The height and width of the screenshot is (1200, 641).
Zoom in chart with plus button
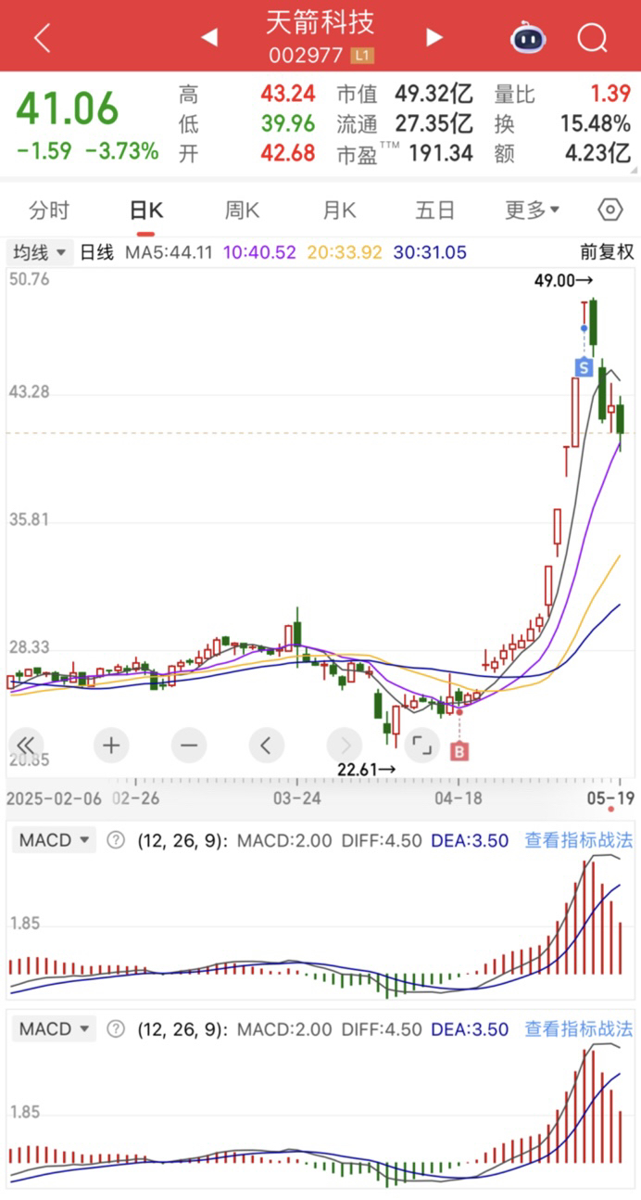click(x=111, y=745)
